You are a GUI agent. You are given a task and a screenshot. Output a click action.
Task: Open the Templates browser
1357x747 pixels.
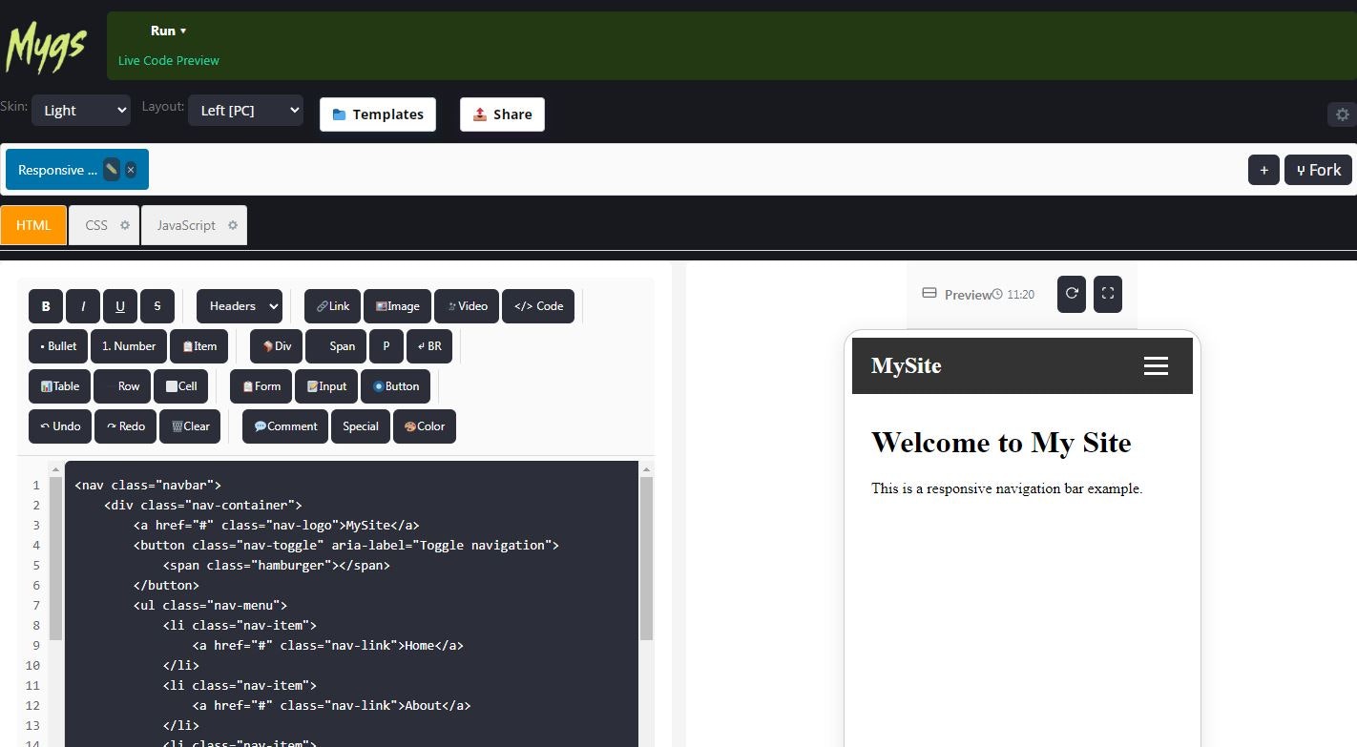(x=378, y=114)
